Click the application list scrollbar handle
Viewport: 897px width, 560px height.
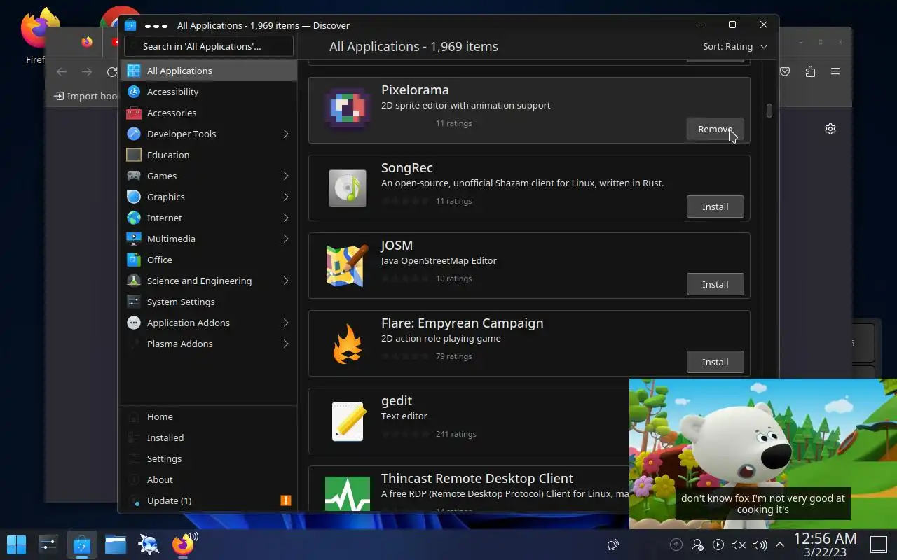(x=769, y=111)
